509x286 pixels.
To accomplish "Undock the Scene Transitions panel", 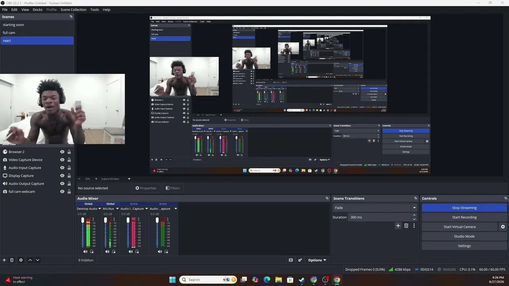I will point(416,198).
